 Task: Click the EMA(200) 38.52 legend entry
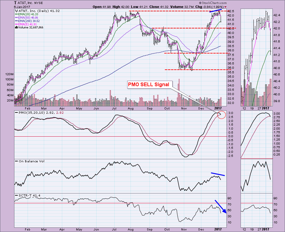pos(27,21)
